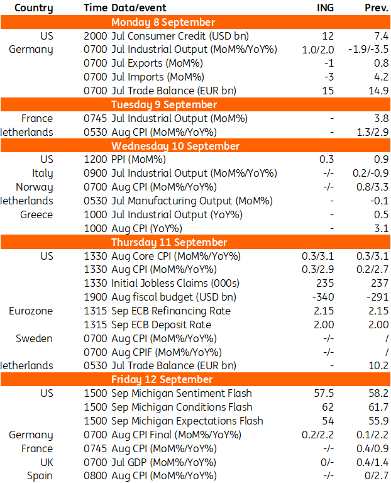Click the PPI (MoM%) entry
Image resolution: width=391 pixels, height=483 pixels.
[x=138, y=160]
